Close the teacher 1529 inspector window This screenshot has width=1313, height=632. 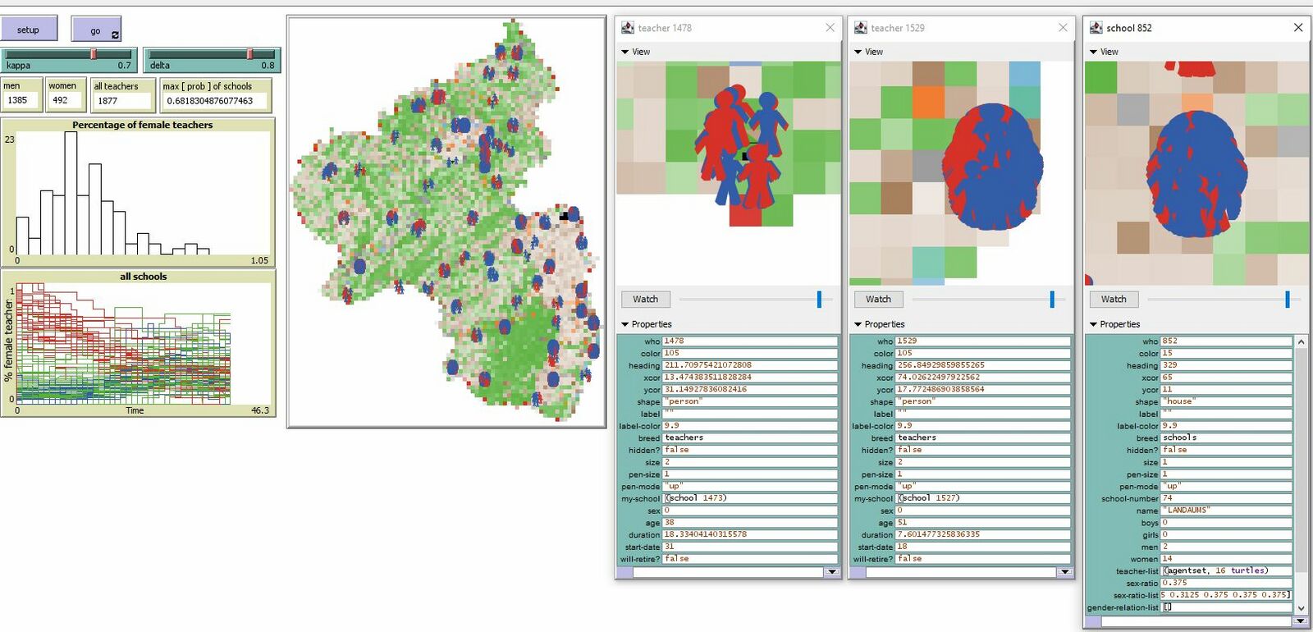(x=1063, y=28)
